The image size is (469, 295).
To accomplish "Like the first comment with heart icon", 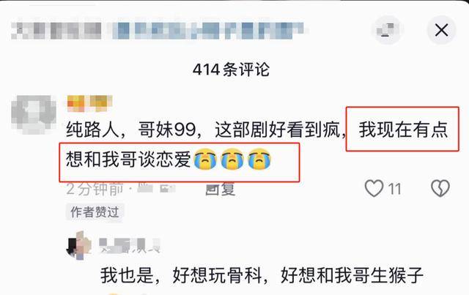I will coord(374,188).
